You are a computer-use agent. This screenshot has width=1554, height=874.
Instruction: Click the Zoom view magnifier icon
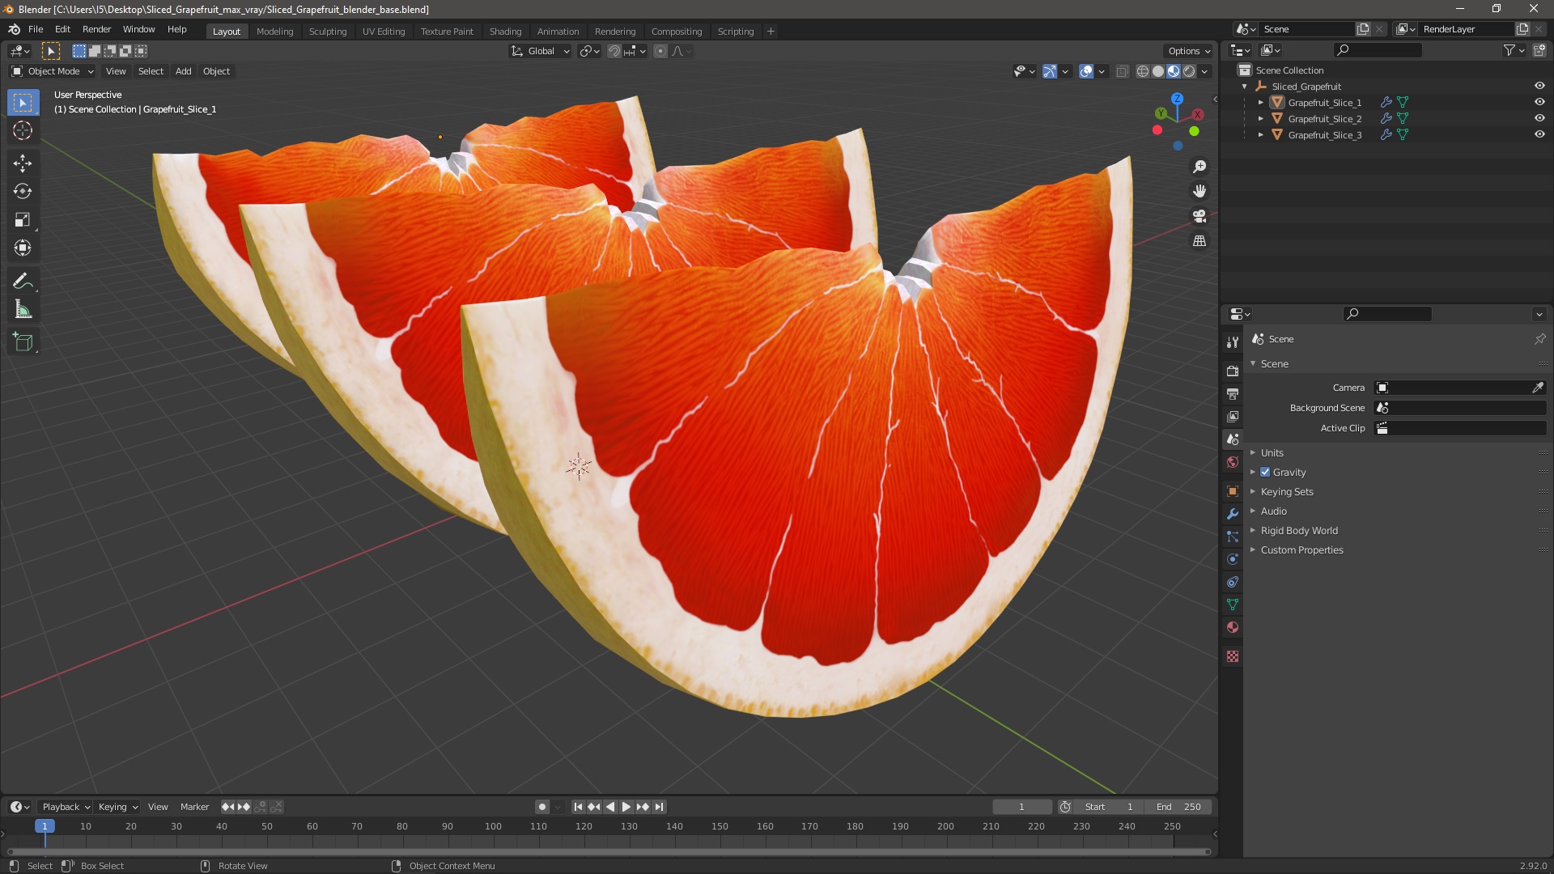(x=1199, y=167)
